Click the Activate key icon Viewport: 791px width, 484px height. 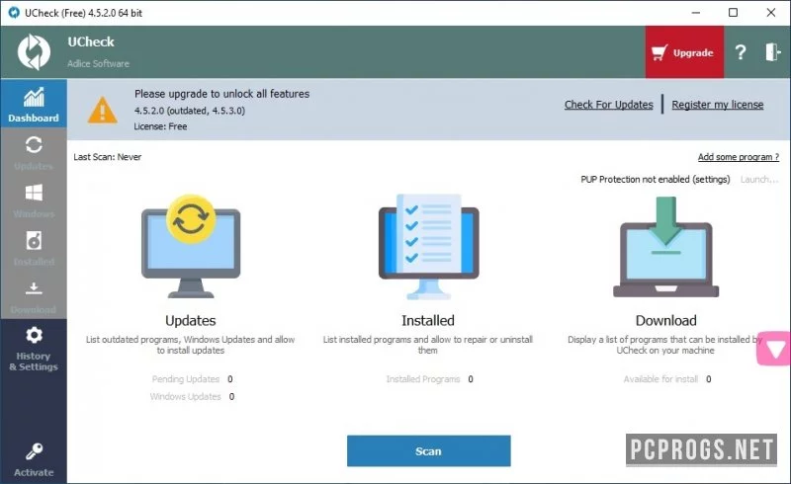click(x=34, y=450)
